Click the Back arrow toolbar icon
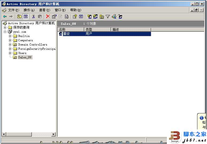Image resolution: width=207 pixels, height=144 pixels. (5, 17)
